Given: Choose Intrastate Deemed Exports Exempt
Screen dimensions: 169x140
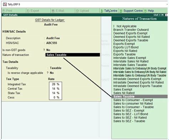Looking at the screenshot, I should [137, 79].
